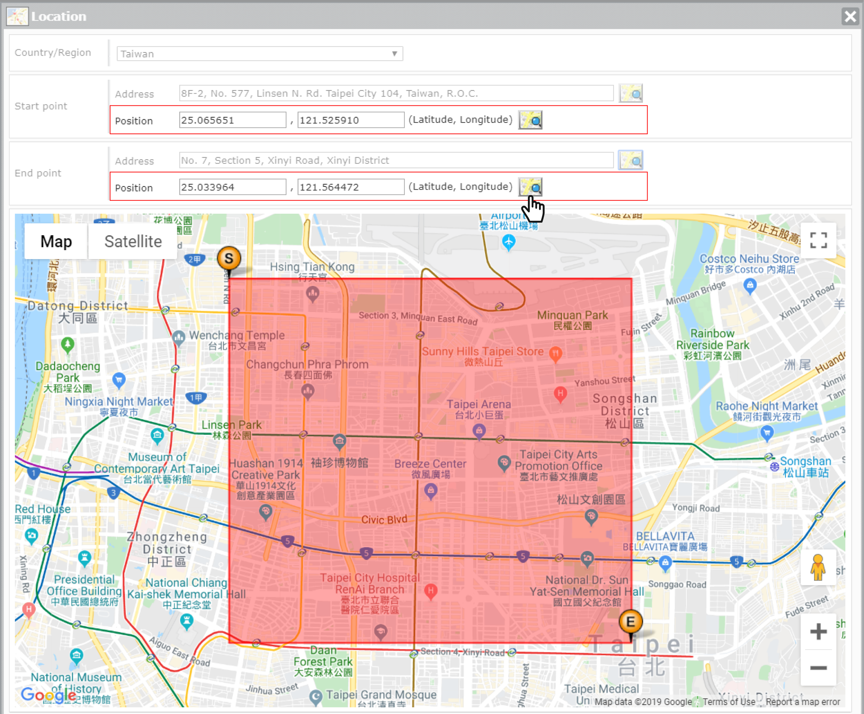This screenshot has width=864, height=714.
Task: Click the Breeze Center shopping pin
Action: [x=430, y=491]
